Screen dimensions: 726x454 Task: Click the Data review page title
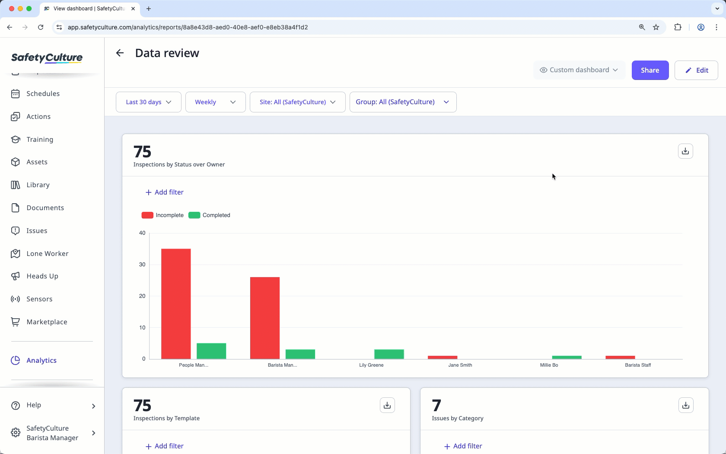pyautogui.click(x=167, y=53)
